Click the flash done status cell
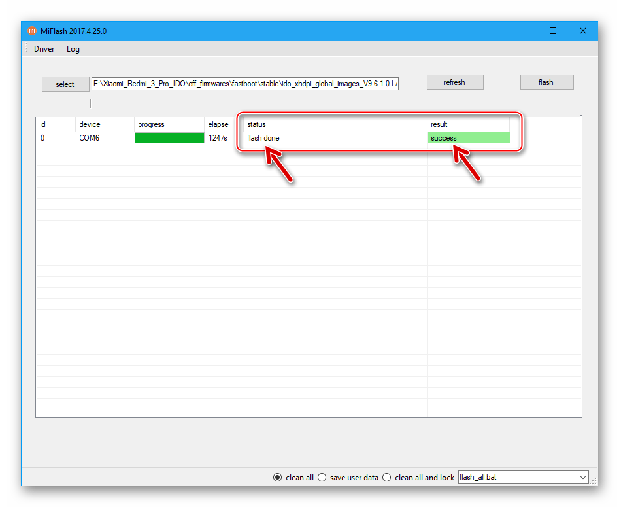The height and width of the screenshot is (507, 619). (335, 138)
